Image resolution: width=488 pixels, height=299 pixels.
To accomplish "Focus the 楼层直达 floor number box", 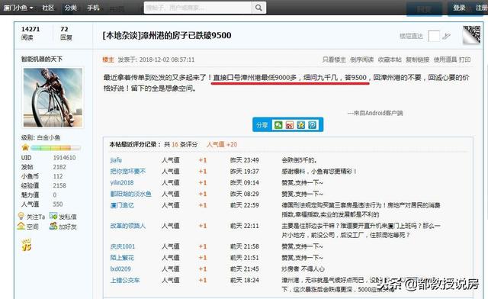I will pos(434,36).
